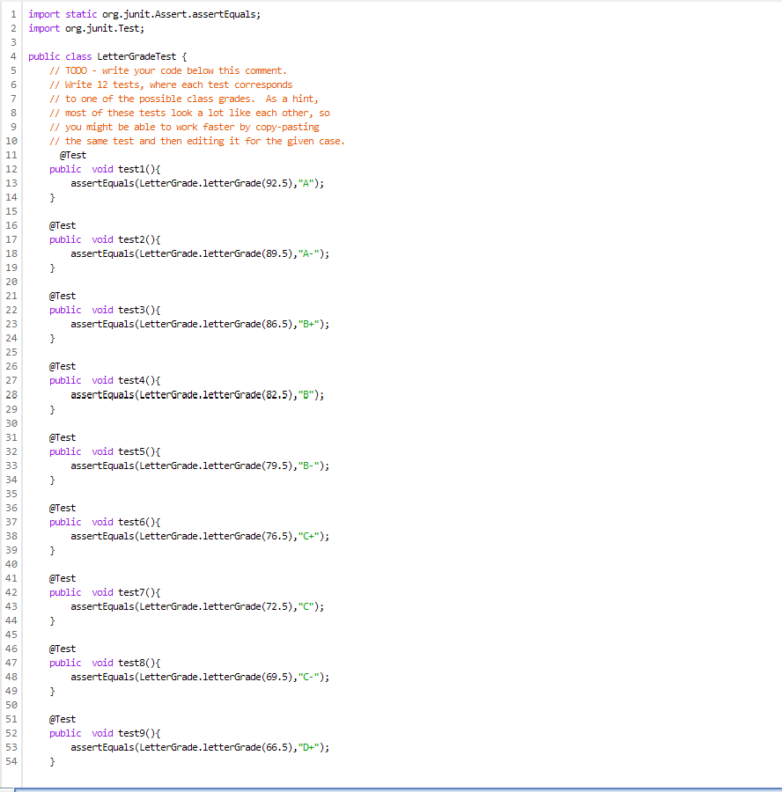Click line number 28 in the gutter

point(11,394)
